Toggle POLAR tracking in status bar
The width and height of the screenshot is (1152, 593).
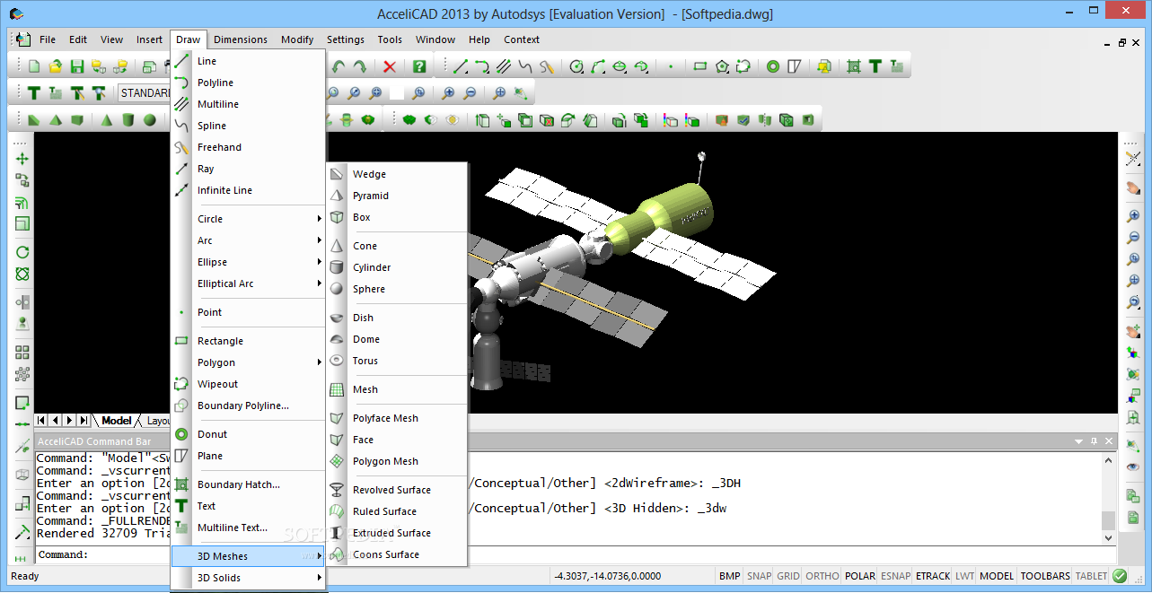860,576
